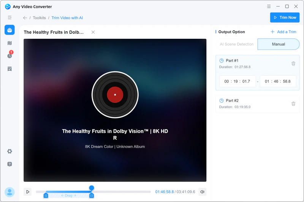Image resolution: width=304 pixels, height=202 pixels.
Task: Open the Toolkits sidebar icon
Action: tap(9, 30)
